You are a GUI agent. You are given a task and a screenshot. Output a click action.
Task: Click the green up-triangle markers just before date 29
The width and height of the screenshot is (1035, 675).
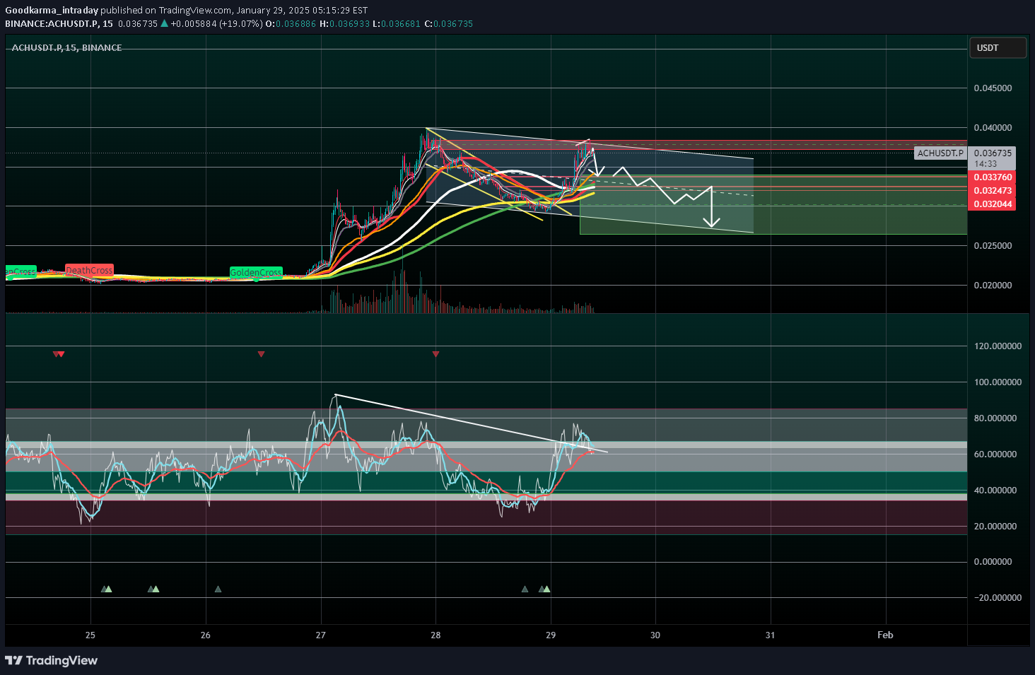point(544,589)
